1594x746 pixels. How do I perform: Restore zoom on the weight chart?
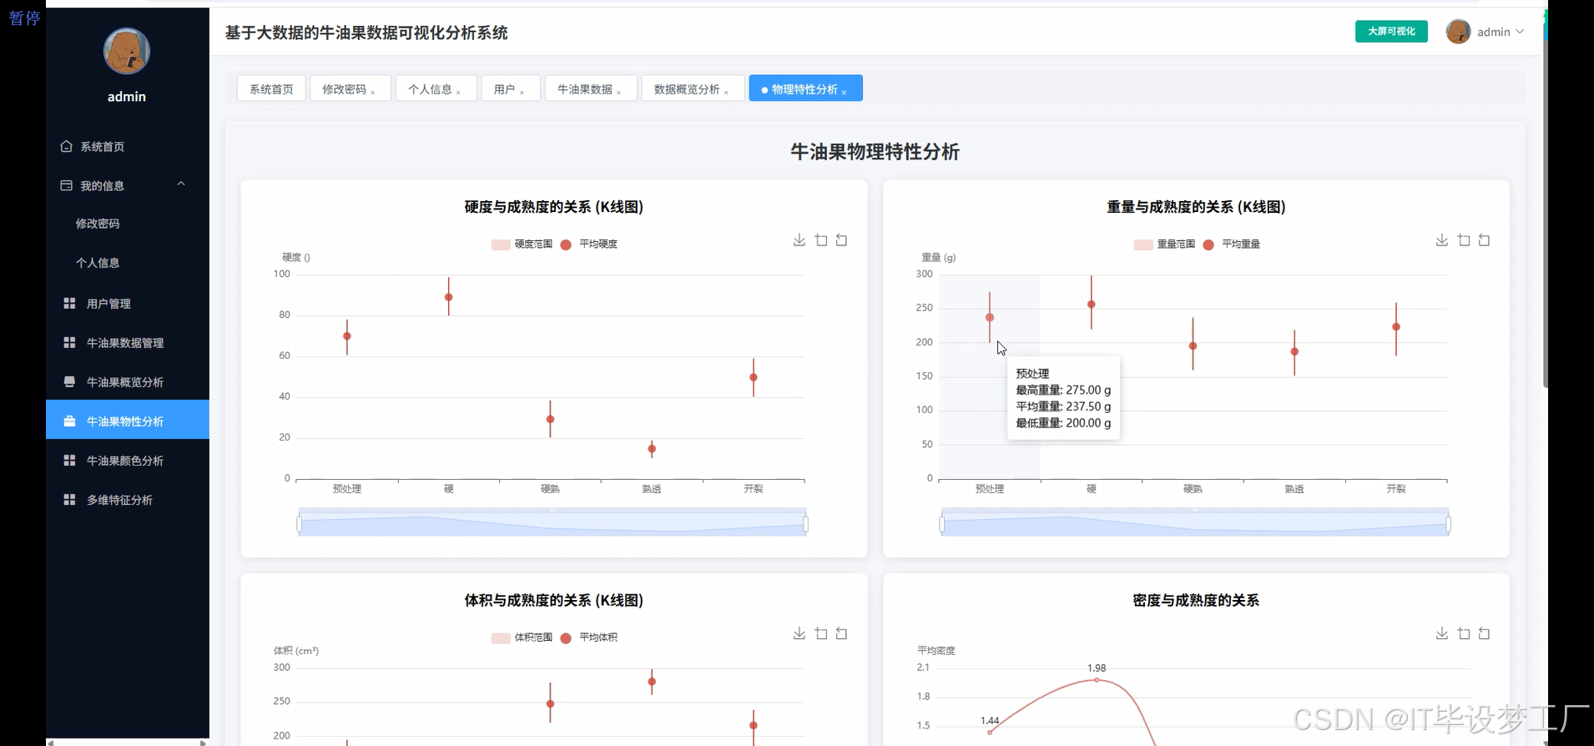click(x=1484, y=240)
